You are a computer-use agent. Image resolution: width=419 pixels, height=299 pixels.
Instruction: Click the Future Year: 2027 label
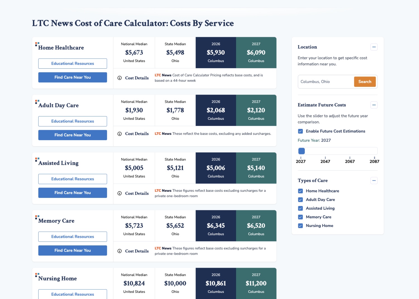[314, 140]
